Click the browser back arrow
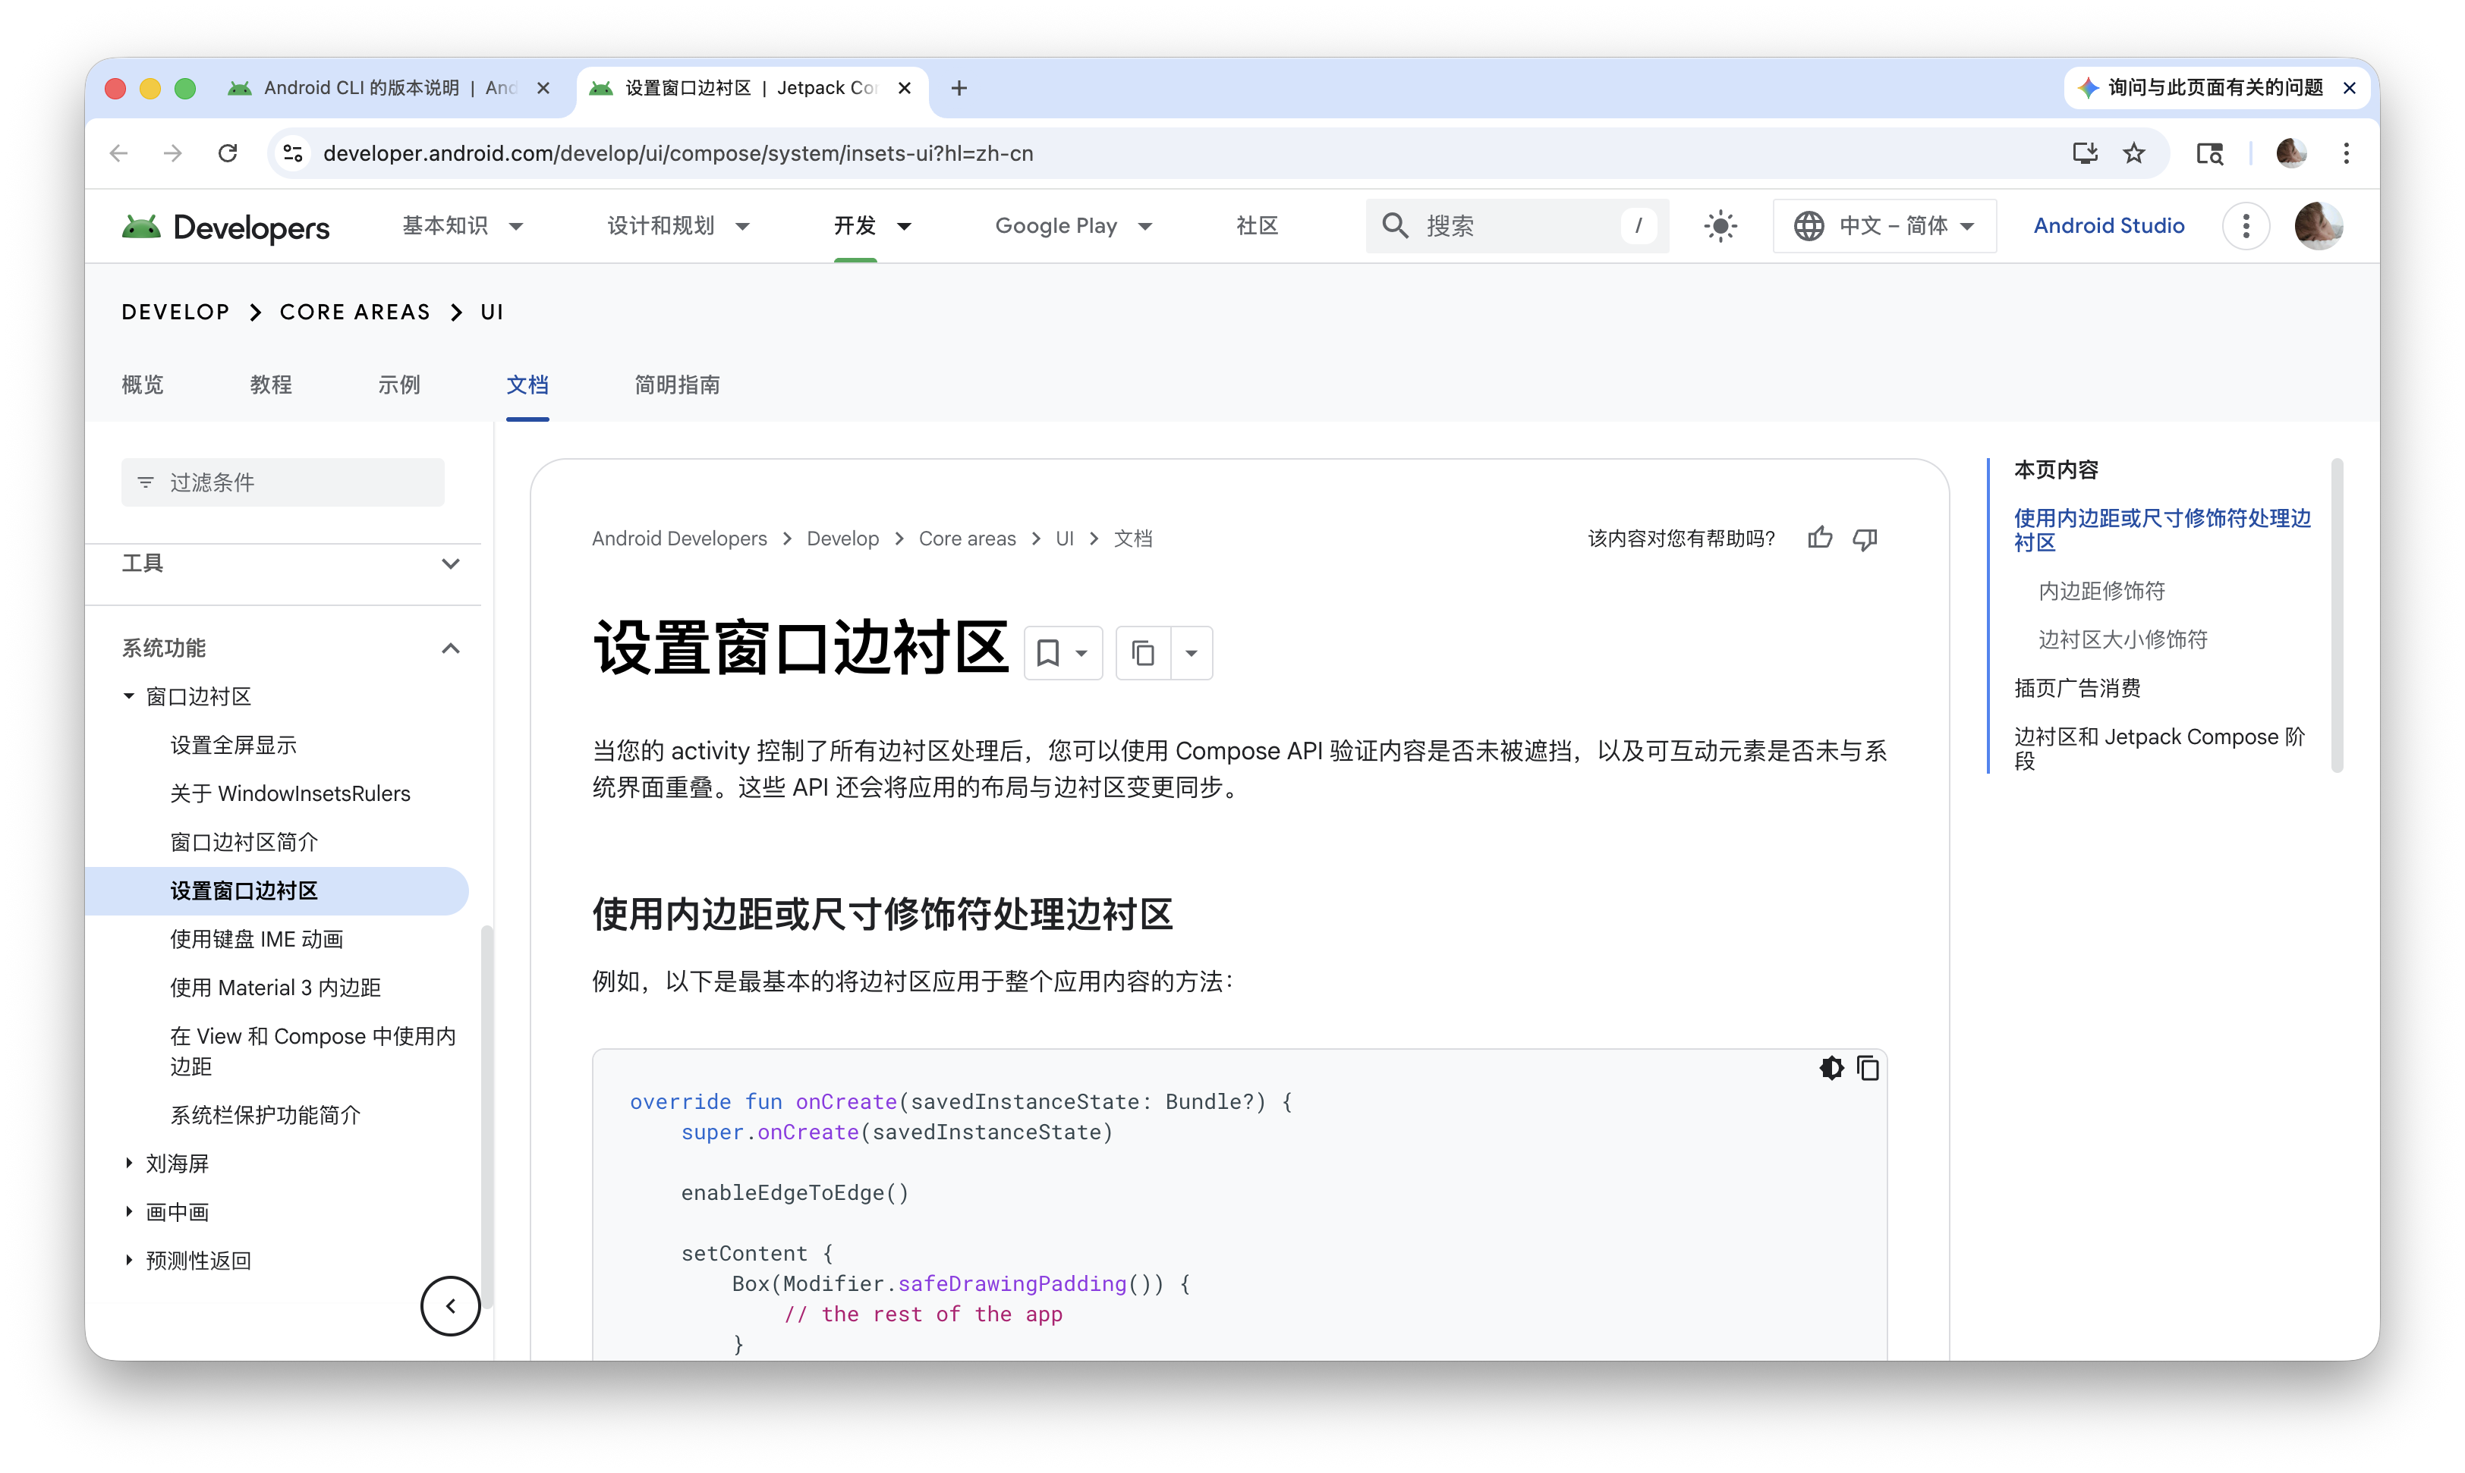The width and height of the screenshot is (2465, 1473). (119, 153)
